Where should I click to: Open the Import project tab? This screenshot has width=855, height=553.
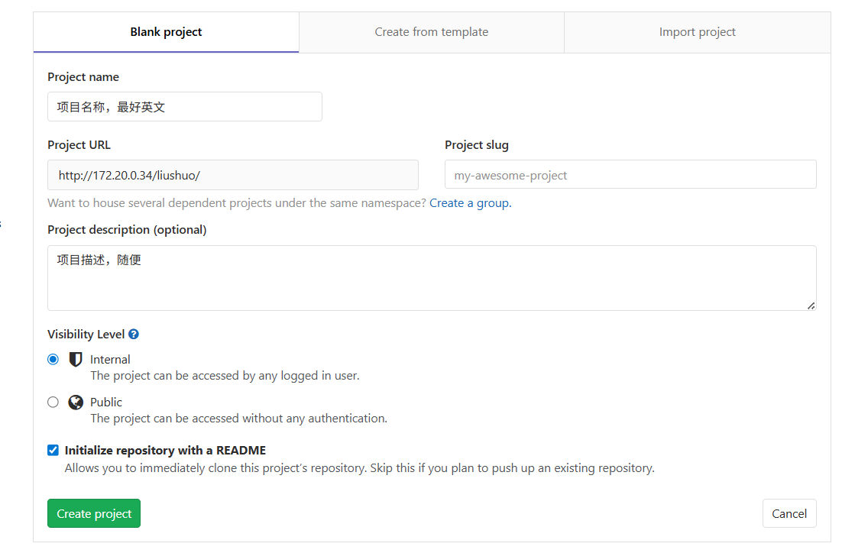[697, 32]
